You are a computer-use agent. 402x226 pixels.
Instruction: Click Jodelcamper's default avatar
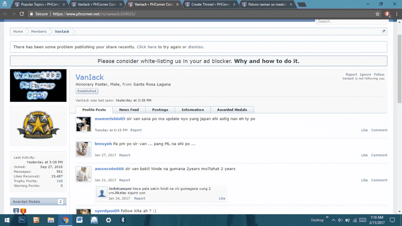click(x=102, y=192)
